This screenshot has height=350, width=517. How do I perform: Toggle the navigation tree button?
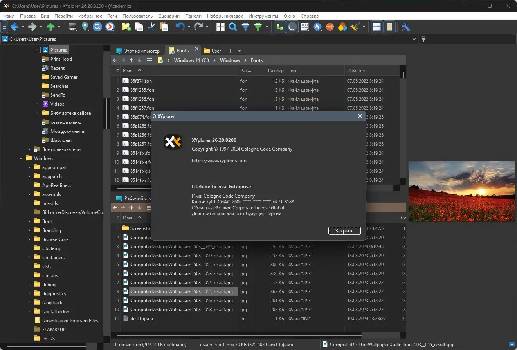point(279,27)
